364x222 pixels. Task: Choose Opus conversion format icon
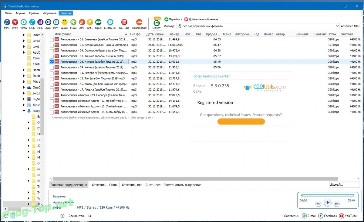(98, 22)
